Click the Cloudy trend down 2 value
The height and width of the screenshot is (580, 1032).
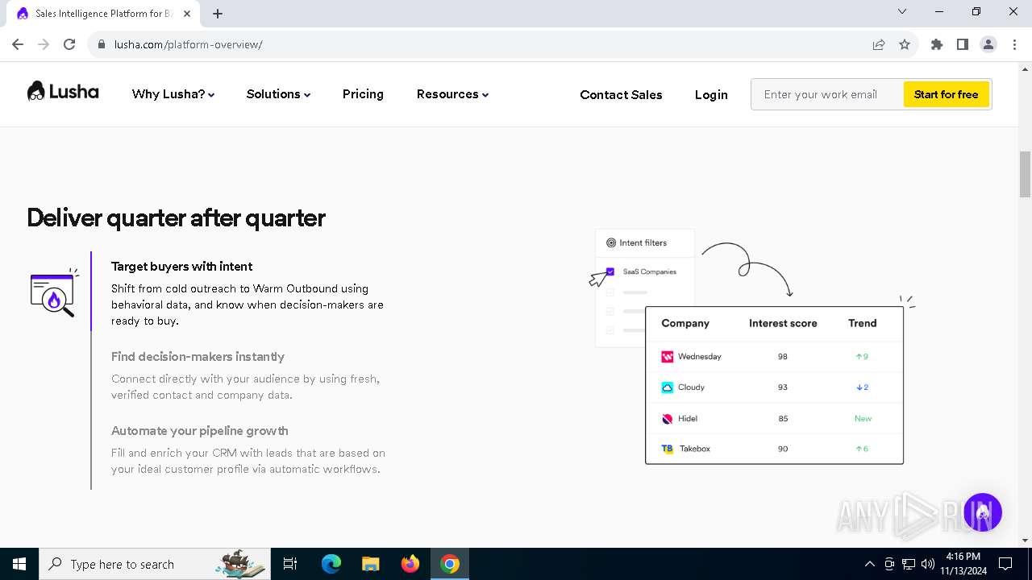[863, 387]
